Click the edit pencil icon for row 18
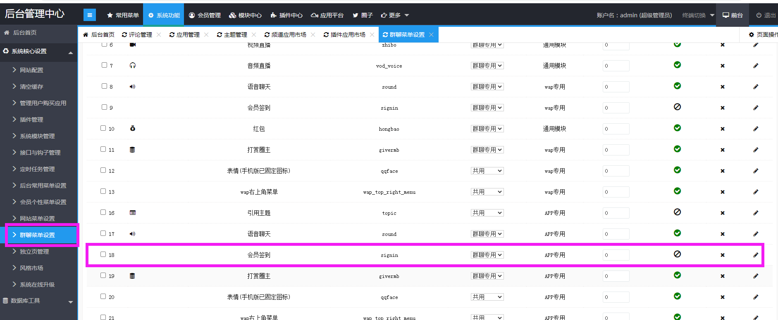The width and height of the screenshot is (778, 320). (x=756, y=255)
